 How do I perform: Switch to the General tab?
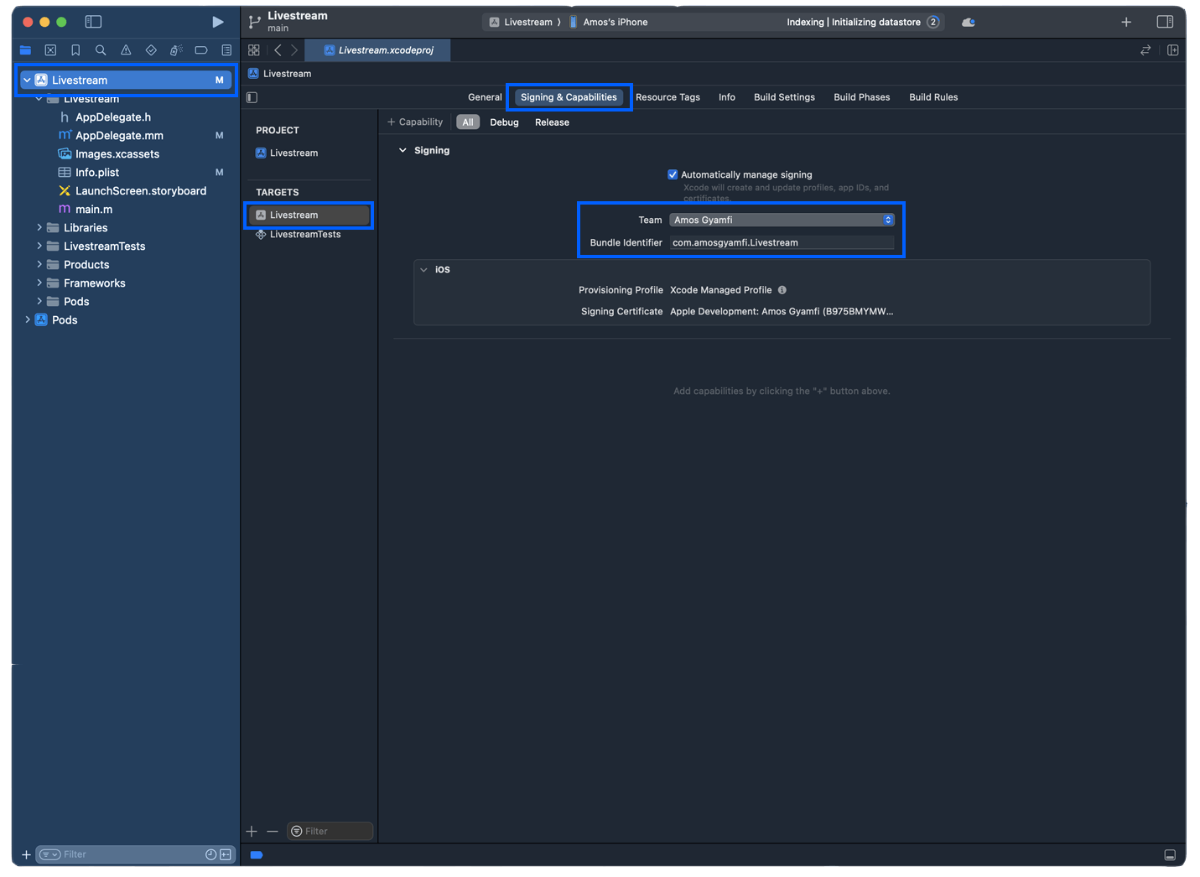tap(485, 97)
